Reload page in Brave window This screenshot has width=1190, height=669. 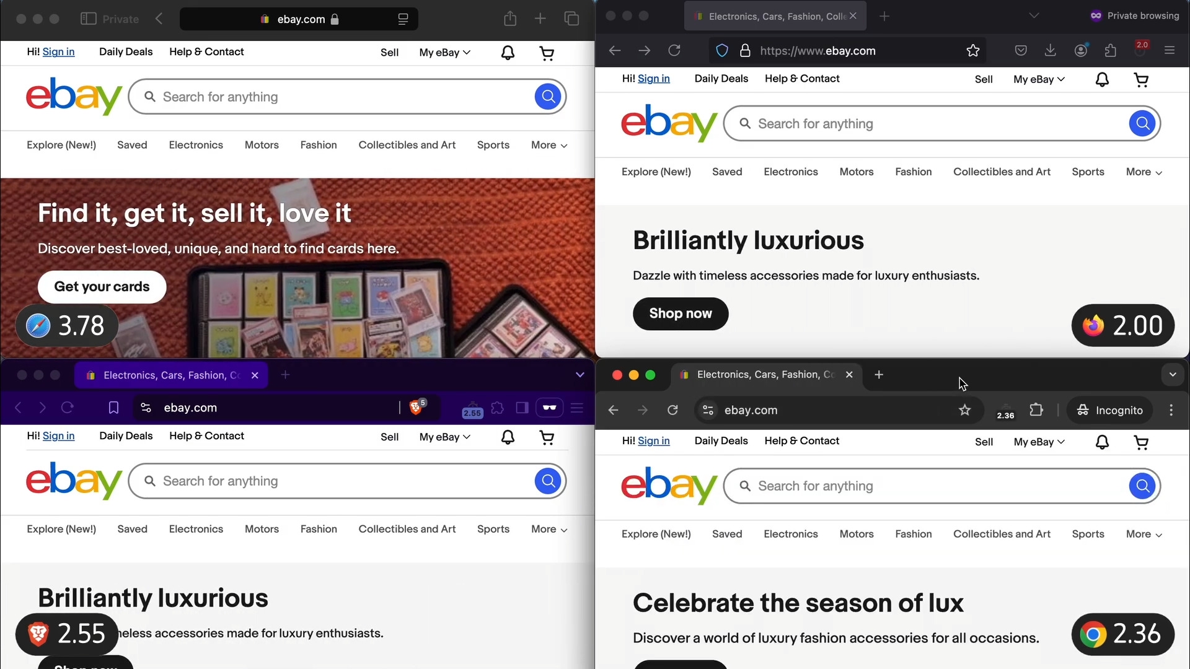[x=67, y=408]
